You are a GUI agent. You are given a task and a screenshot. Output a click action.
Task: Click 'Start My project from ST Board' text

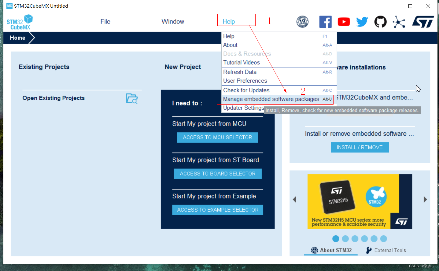(x=216, y=160)
